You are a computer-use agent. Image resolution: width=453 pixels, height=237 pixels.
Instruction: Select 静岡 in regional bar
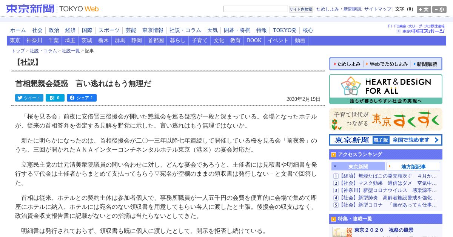[x=137, y=41]
